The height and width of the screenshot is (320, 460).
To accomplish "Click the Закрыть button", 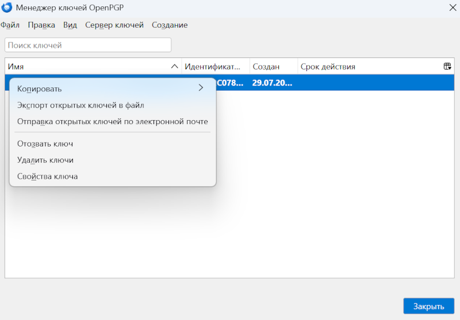I will (428, 306).
